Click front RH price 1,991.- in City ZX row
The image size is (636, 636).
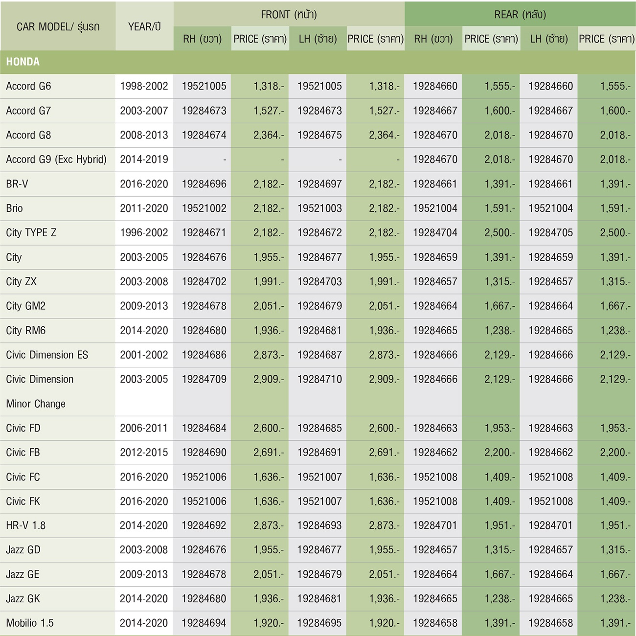click(269, 282)
